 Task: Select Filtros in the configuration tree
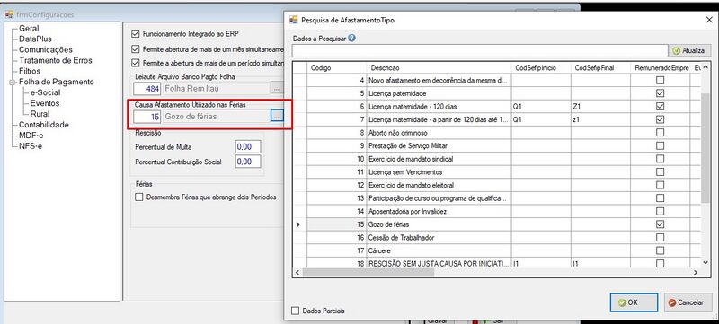(30, 72)
